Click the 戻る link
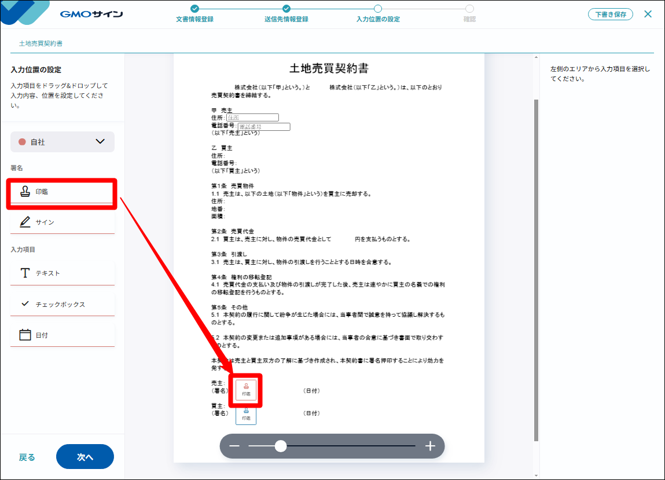The image size is (665, 480). tap(27, 457)
